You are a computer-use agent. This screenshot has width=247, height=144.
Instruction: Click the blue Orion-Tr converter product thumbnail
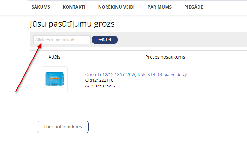55,79
